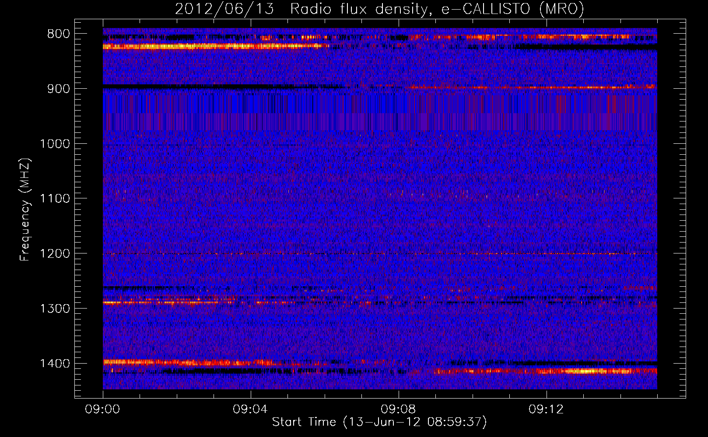Select the 1200 frequency axis label
The height and width of the screenshot is (437, 708).
coord(55,254)
